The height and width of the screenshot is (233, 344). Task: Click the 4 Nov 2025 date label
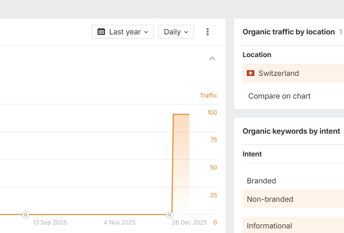click(120, 223)
